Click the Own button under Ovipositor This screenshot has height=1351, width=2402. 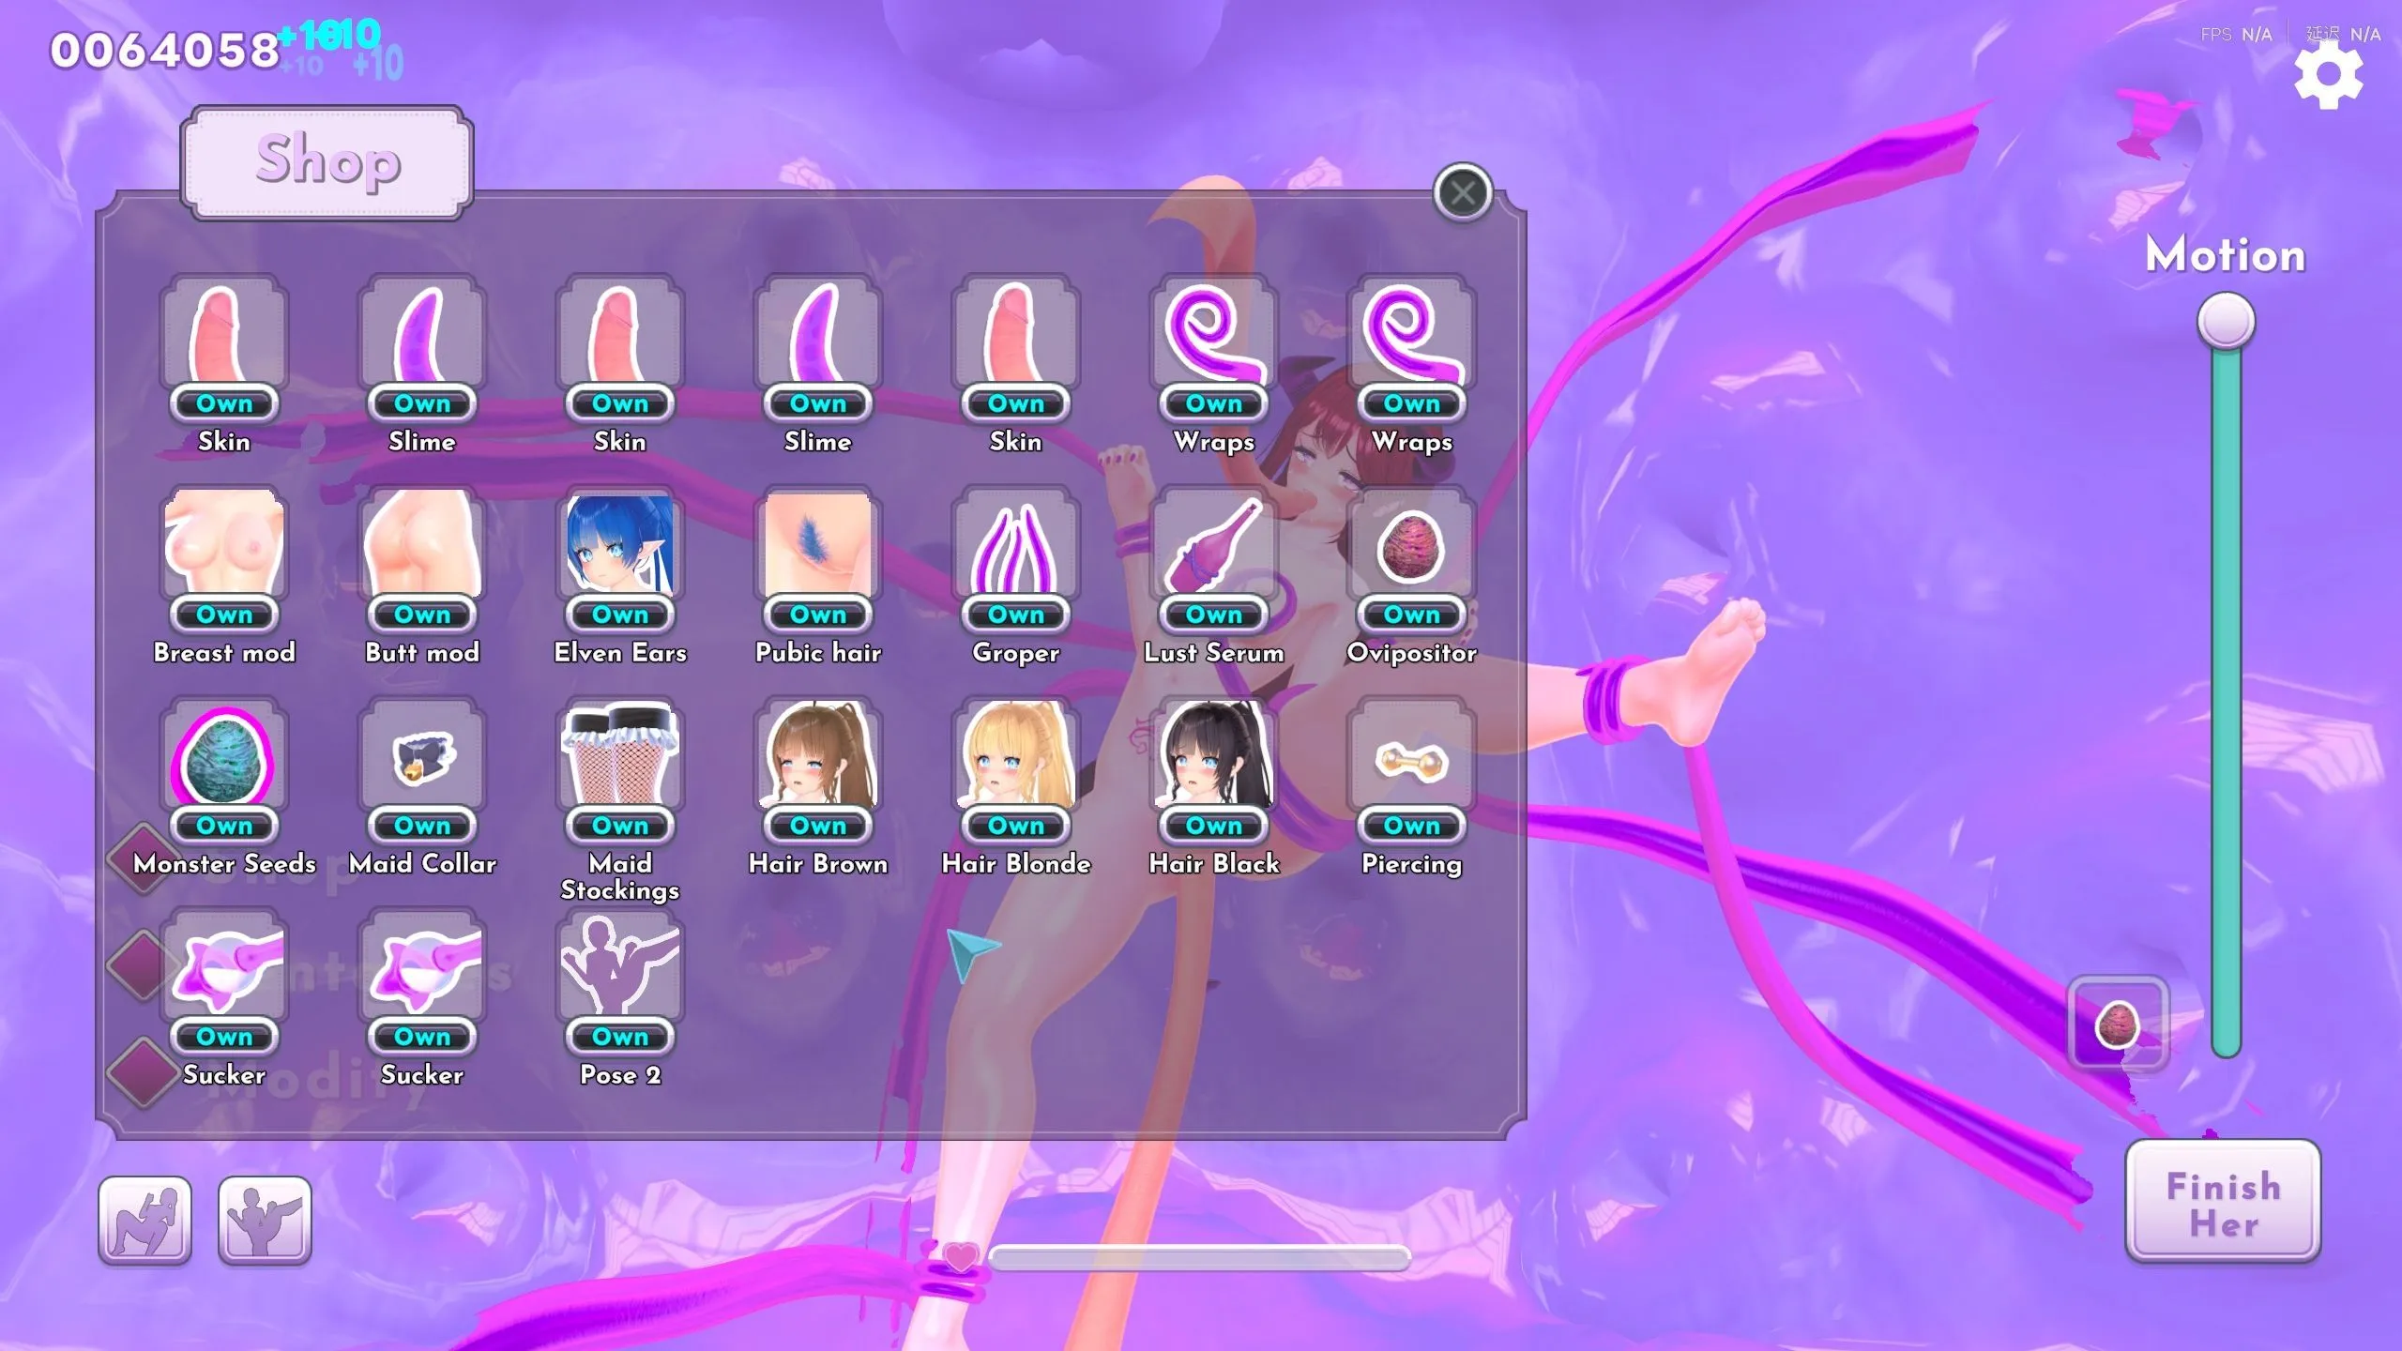click(1412, 615)
